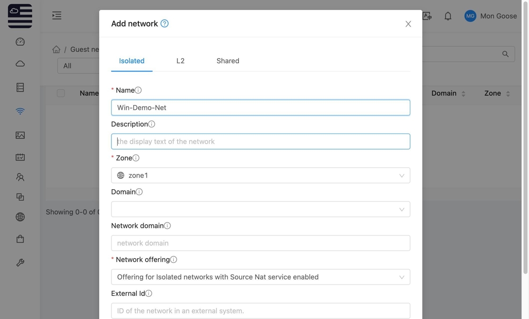Expand the Network offering dropdown
The width and height of the screenshot is (529, 319).
click(x=260, y=277)
